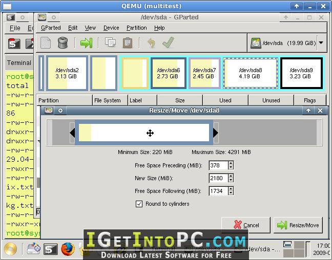The image size is (332, 260).
Task: Click the left resize handle arrow
Action: (x=72, y=133)
